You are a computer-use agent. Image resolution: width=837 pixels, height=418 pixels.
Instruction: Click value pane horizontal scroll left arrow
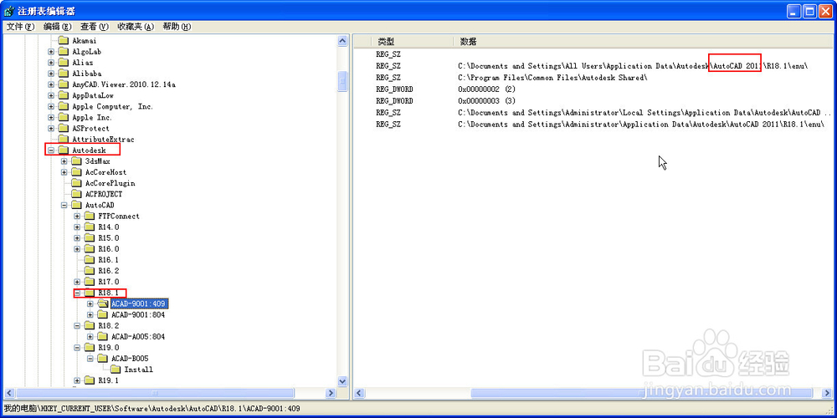(359, 394)
